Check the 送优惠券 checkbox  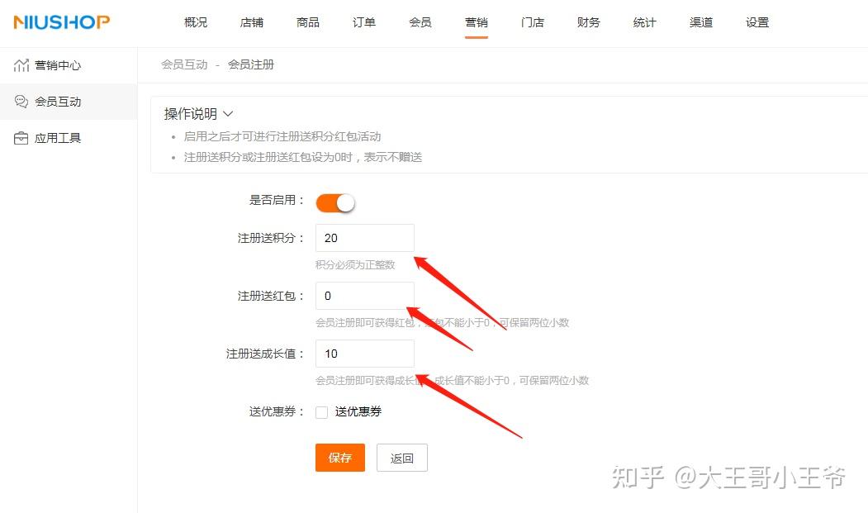(x=321, y=412)
